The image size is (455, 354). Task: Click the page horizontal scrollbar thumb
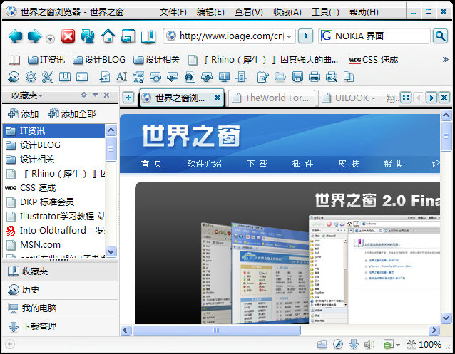pos(216,330)
